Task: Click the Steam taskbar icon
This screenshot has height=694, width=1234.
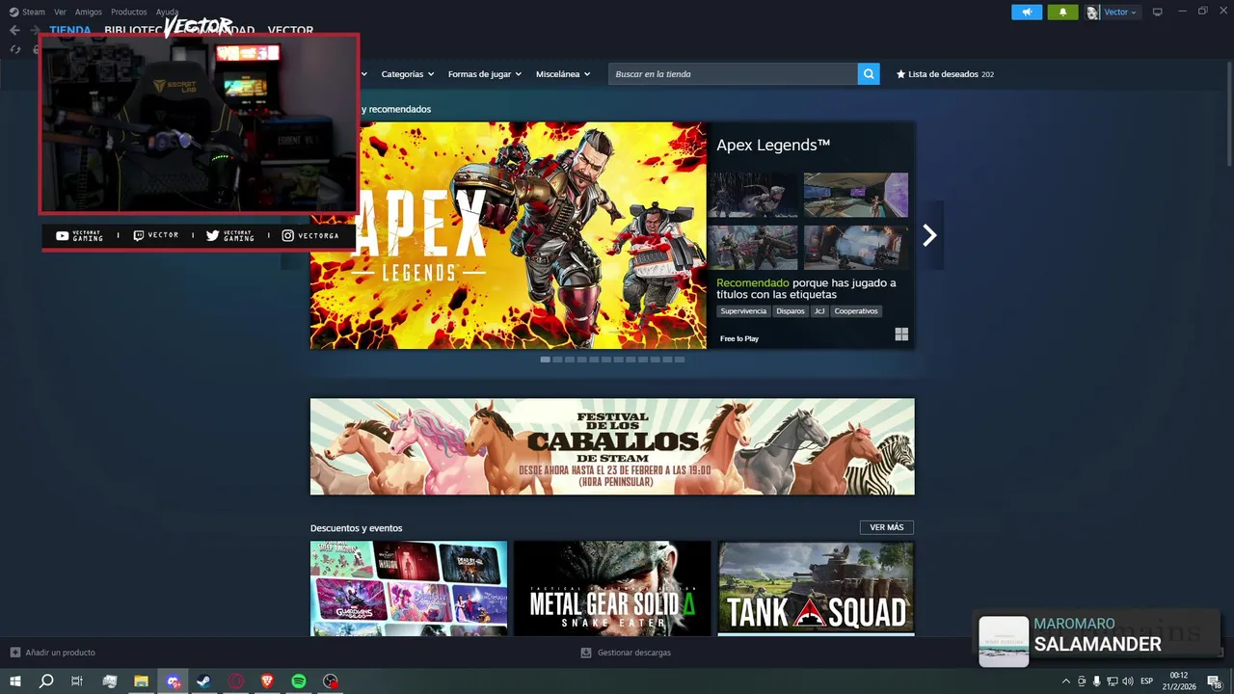Action: [204, 681]
